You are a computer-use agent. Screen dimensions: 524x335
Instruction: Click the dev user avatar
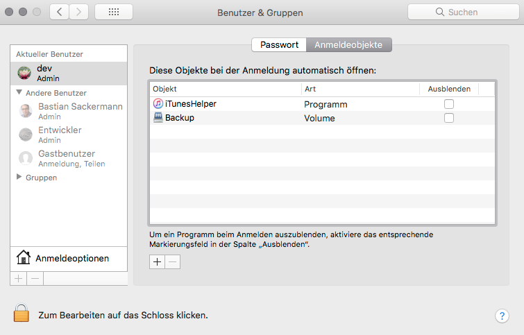[x=25, y=74]
